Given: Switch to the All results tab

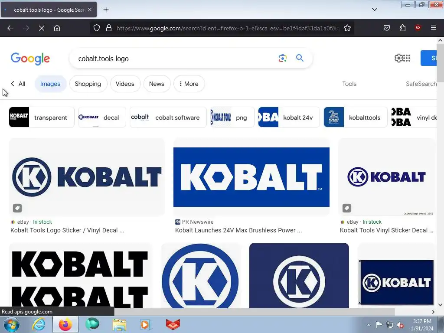Looking at the screenshot, I should [18, 84].
